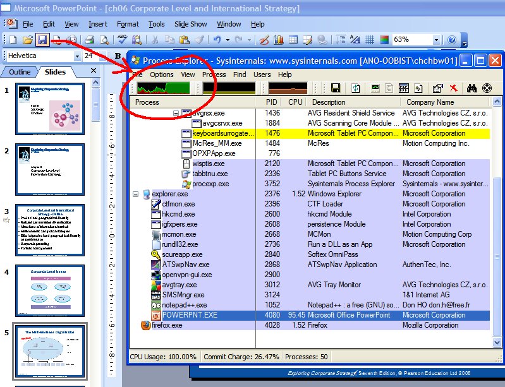Viewport: 505px width, 387px height.
Task: Toggle Show/Hide Grid in PowerPoint toolbar
Action: [370, 40]
